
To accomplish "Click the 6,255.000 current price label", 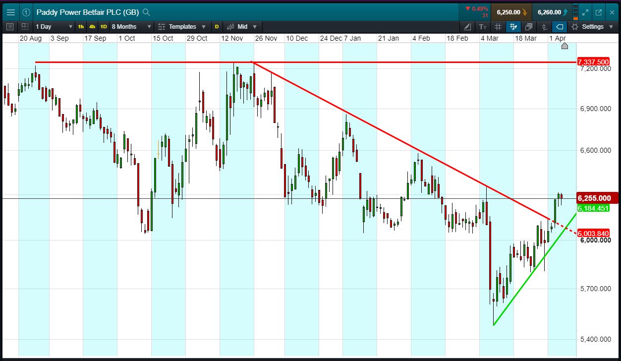I will [596, 198].
